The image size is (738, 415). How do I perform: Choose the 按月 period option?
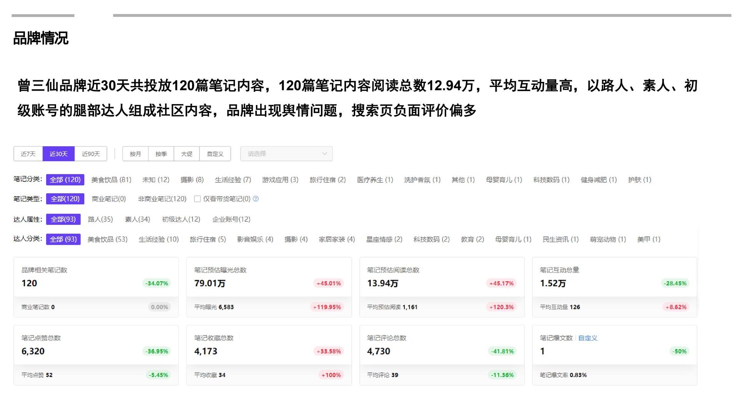[135, 154]
